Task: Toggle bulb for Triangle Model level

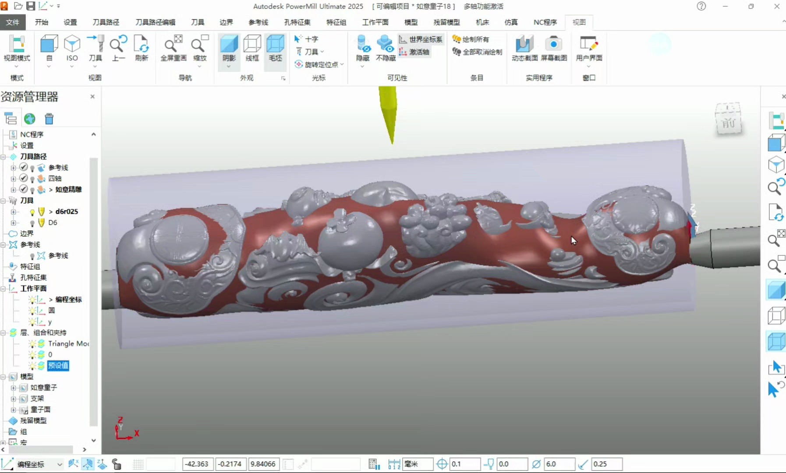Action: [32, 344]
